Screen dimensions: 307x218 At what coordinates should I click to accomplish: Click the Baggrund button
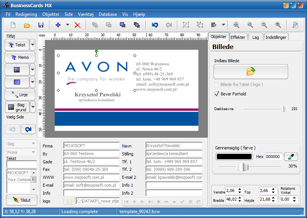tap(17, 107)
